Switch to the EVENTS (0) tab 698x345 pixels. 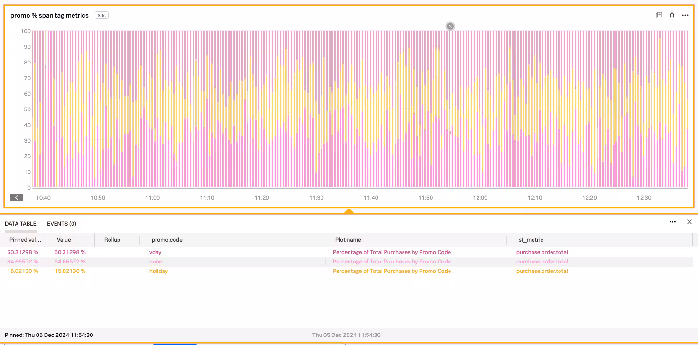click(61, 224)
